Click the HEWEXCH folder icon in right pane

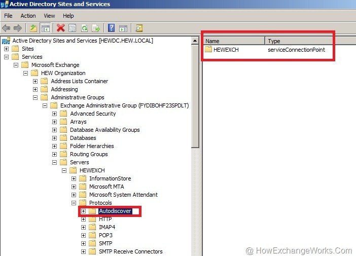(208, 49)
